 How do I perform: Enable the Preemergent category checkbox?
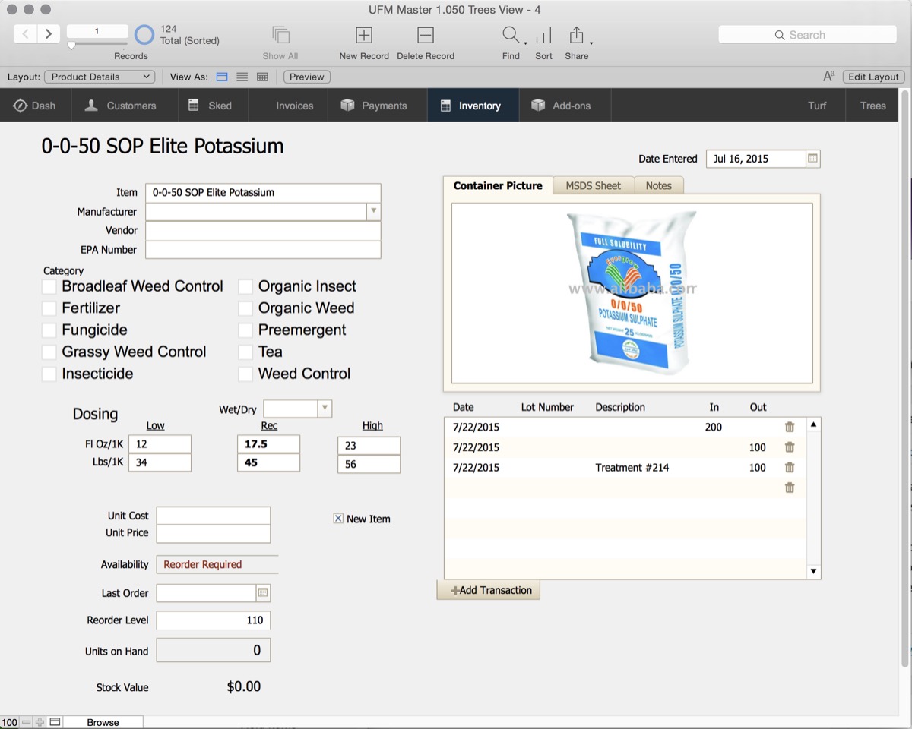pyautogui.click(x=245, y=330)
